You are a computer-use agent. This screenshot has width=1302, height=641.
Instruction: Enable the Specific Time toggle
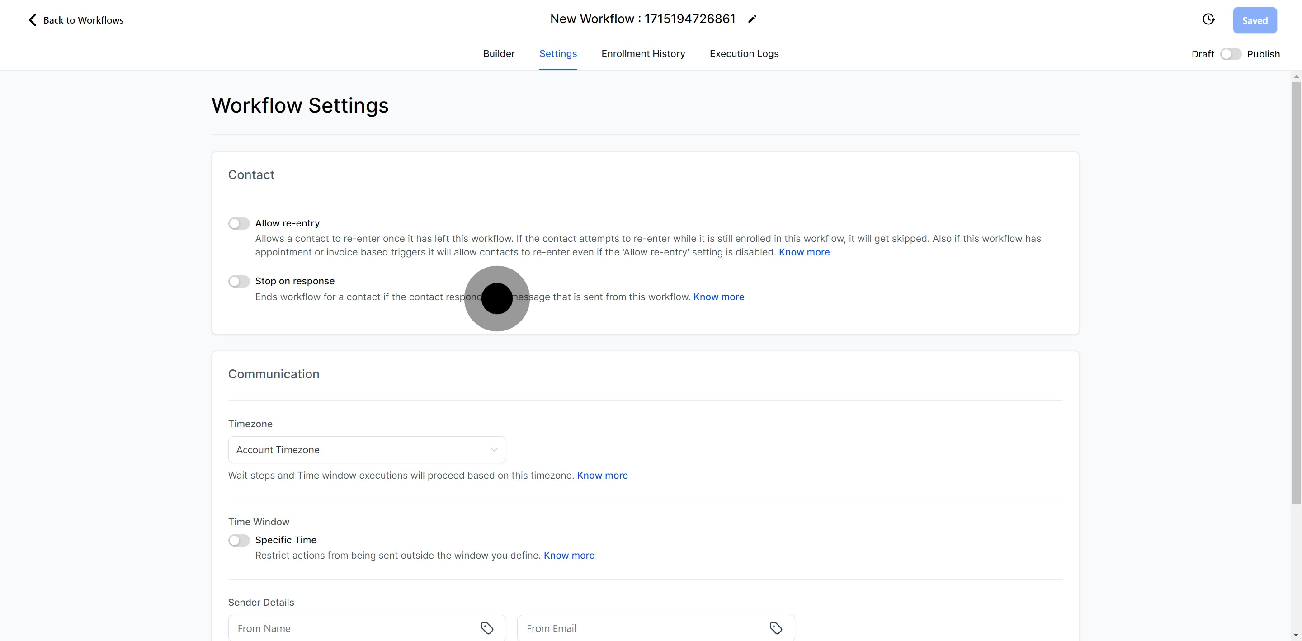pos(239,540)
